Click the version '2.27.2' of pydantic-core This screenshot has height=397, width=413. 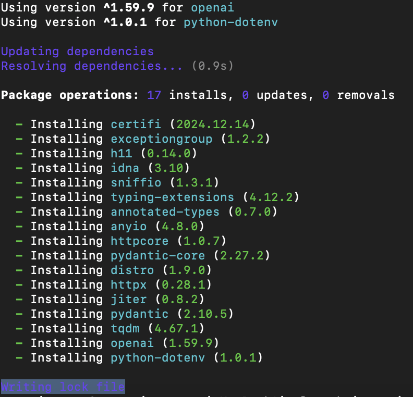pos(242,256)
